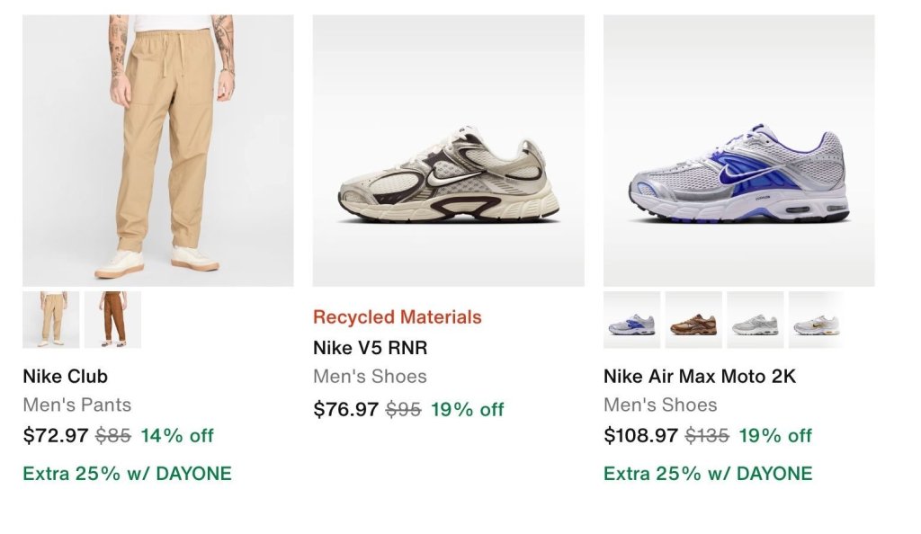Select the blue and white Moto 2K colorway
The height and width of the screenshot is (534, 921).
click(x=632, y=320)
